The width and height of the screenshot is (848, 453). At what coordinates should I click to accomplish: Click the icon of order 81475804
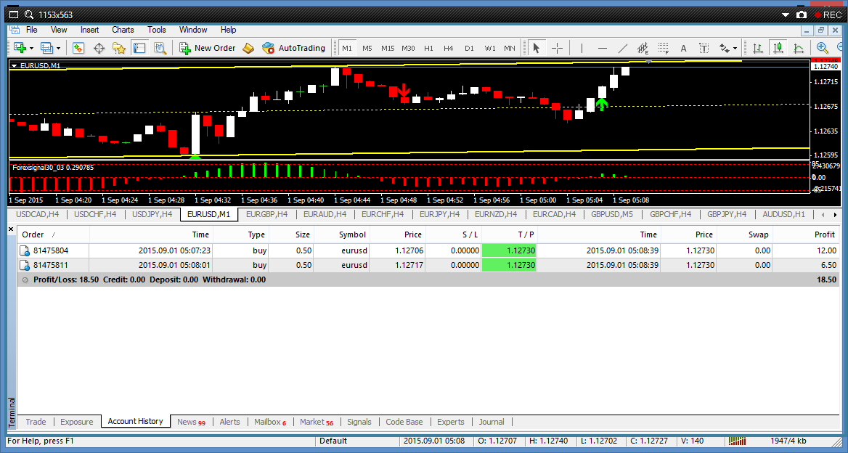point(25,251)
